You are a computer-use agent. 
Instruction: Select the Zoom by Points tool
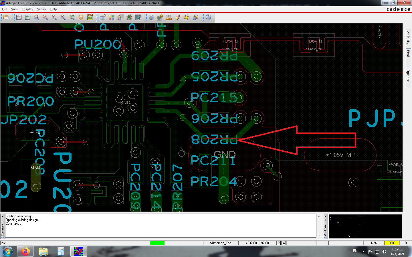click(36, 17)
